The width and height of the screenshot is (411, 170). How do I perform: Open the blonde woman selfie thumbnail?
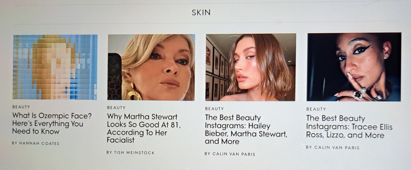coord(151,67)
